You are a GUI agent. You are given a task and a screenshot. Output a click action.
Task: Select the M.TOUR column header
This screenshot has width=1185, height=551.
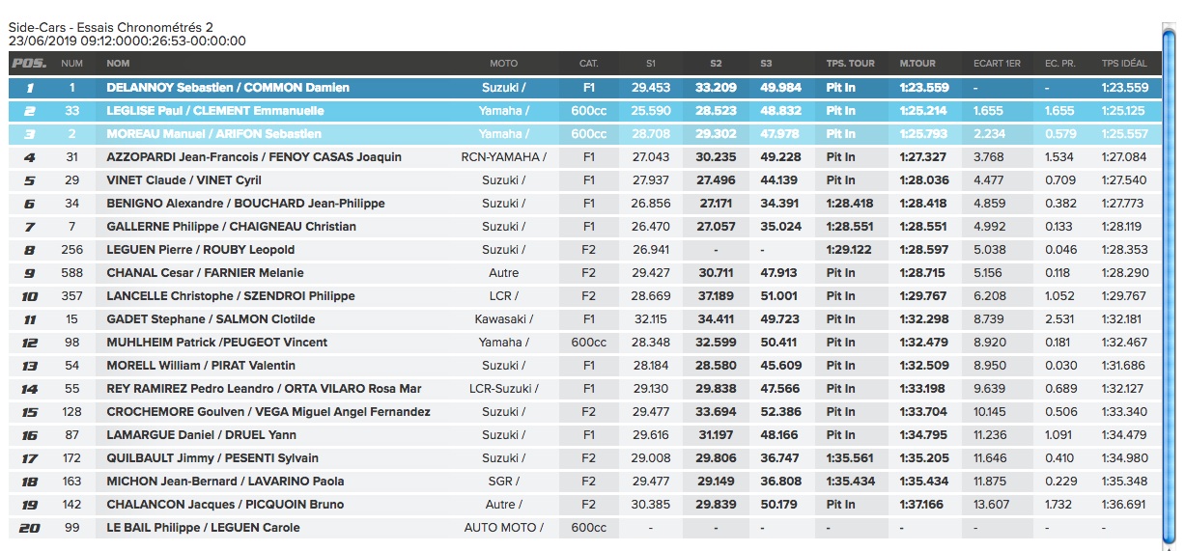click(917, 64)
